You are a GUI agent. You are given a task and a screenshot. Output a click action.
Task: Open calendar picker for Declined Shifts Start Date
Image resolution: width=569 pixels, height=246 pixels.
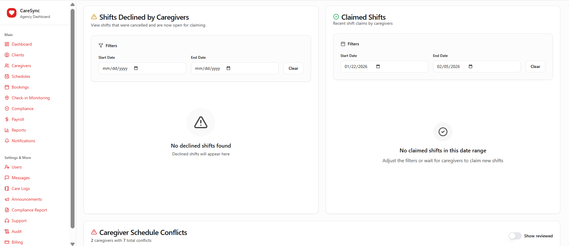tap(136, 68)
